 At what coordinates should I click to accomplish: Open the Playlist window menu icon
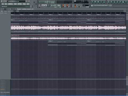pyautogui.click(x=1, y=9)
